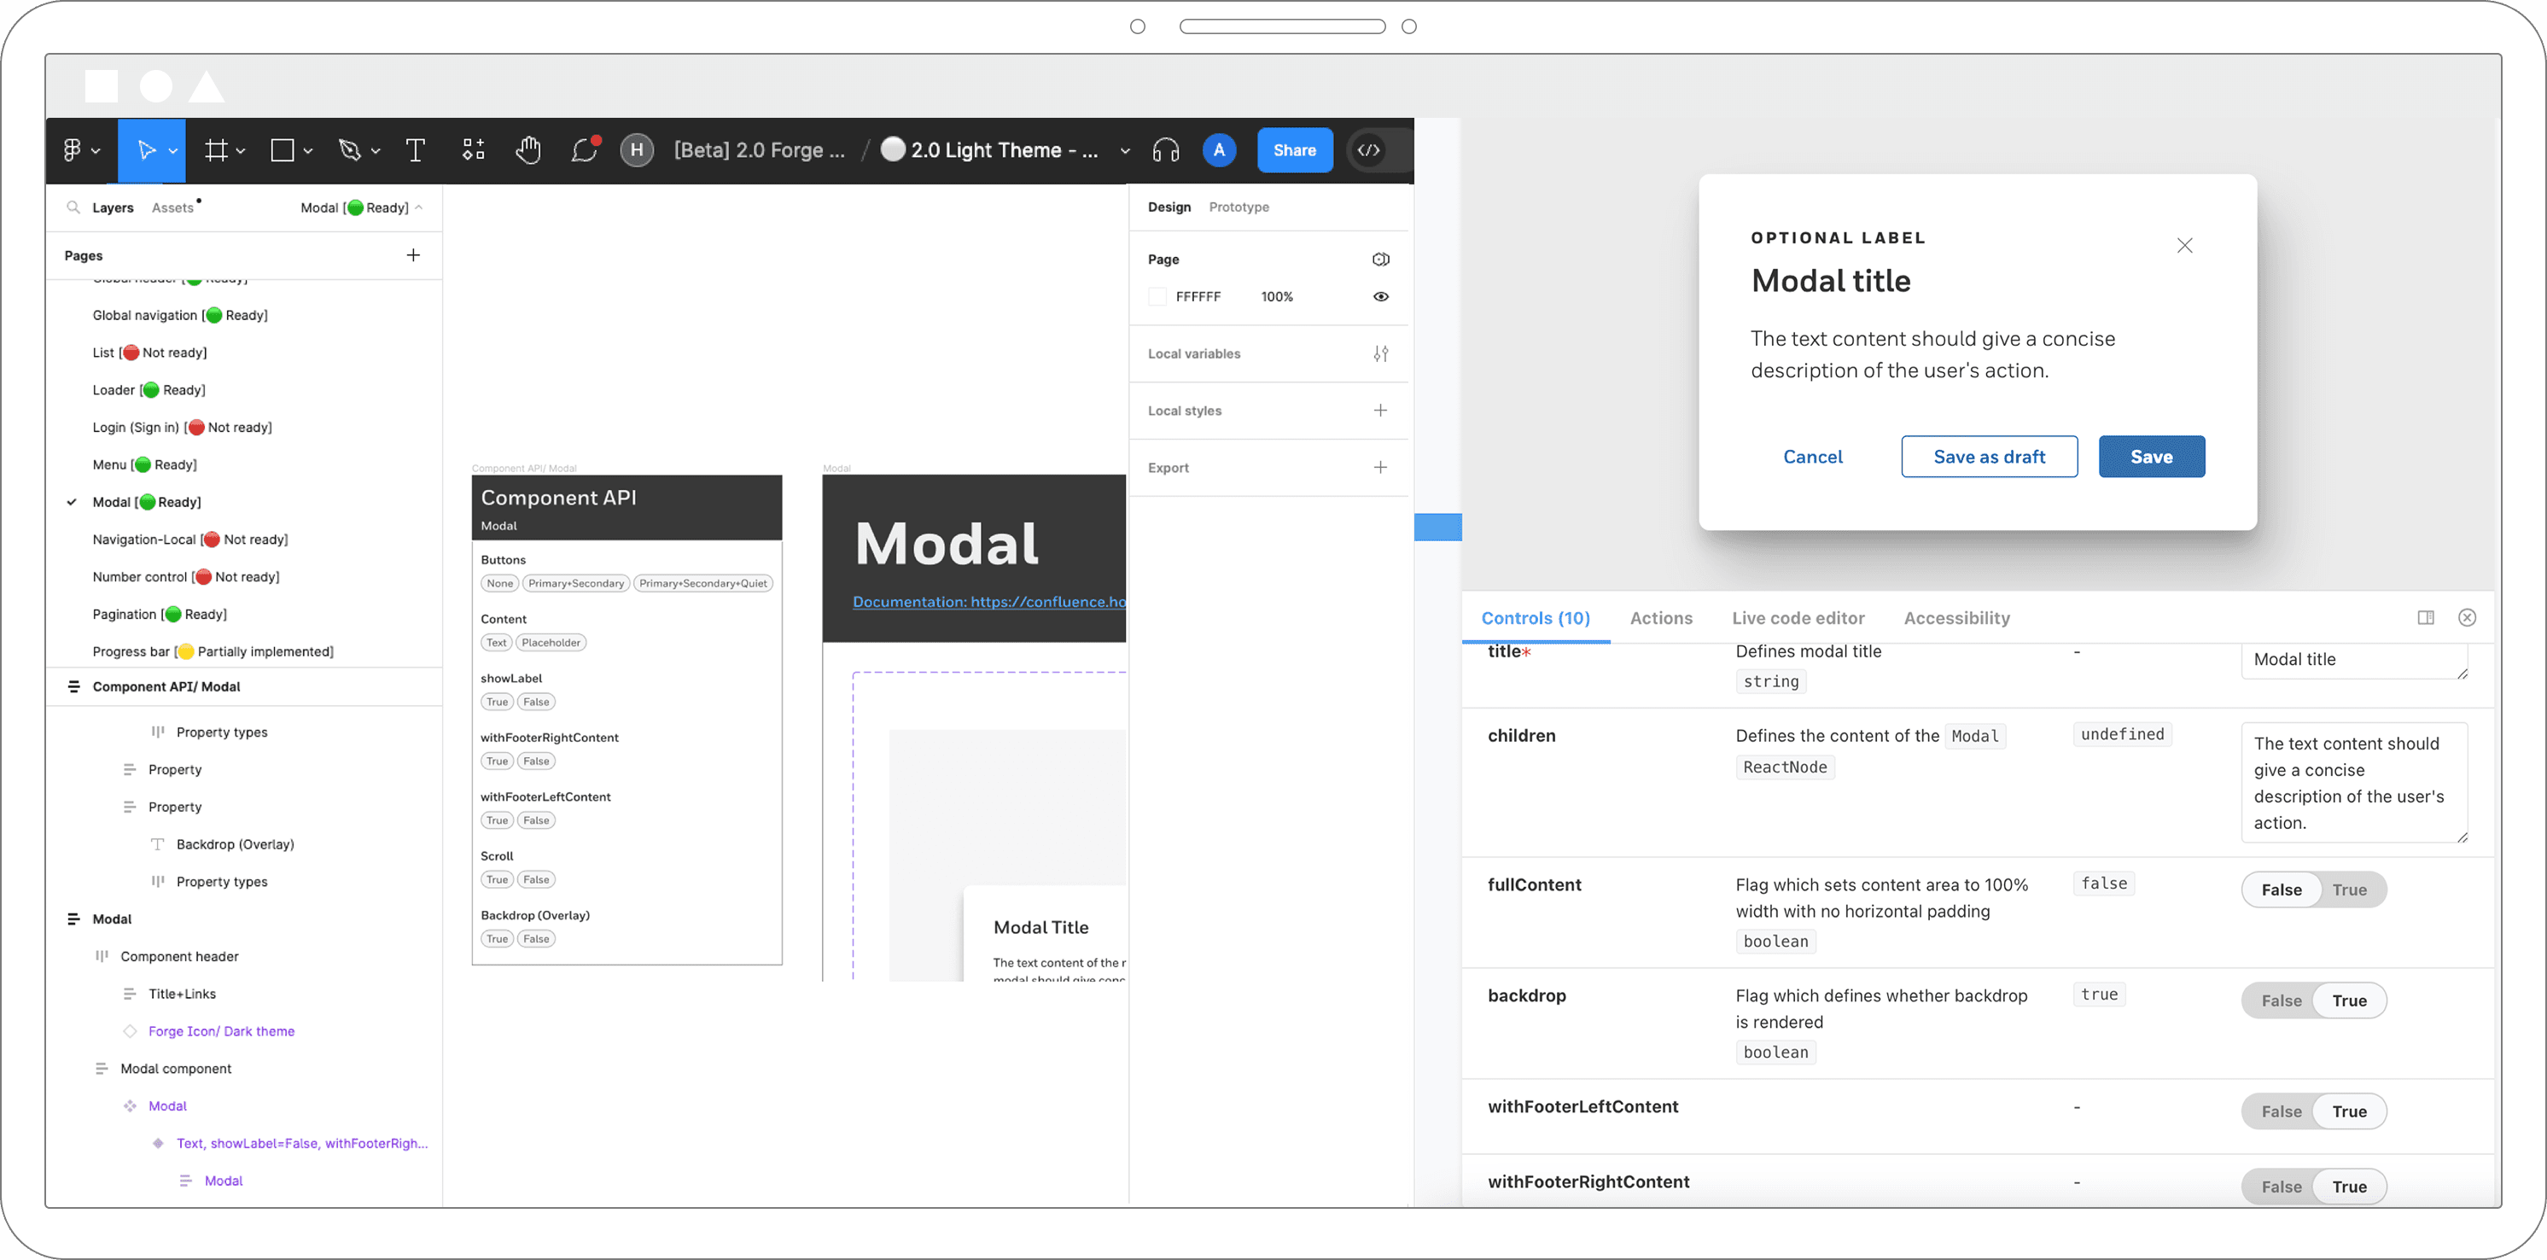Switch to the Actions tab
This screenshot has height=1260, width=2547.
coord(1661,618)
